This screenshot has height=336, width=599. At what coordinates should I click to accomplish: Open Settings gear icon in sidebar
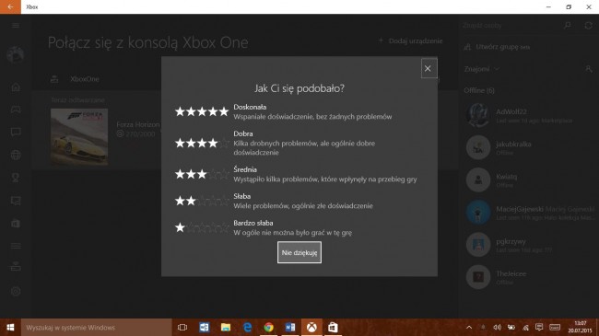(x=16, y=291)
